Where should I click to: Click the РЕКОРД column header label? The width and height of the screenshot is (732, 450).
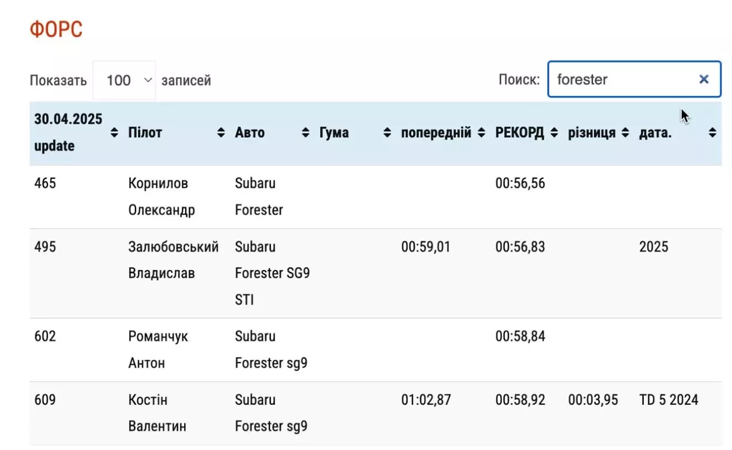coord(520,133)
